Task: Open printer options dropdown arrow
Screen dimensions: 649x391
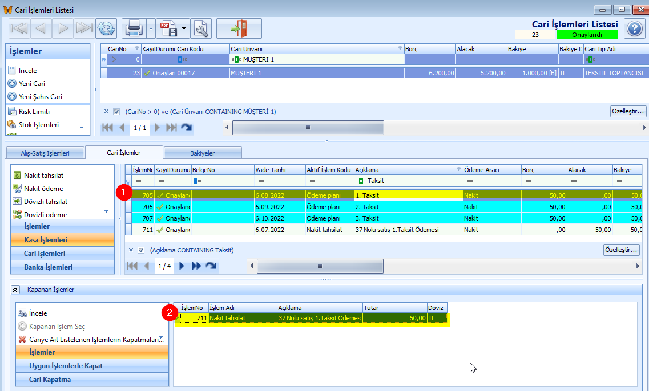Action: click(151, 28)
